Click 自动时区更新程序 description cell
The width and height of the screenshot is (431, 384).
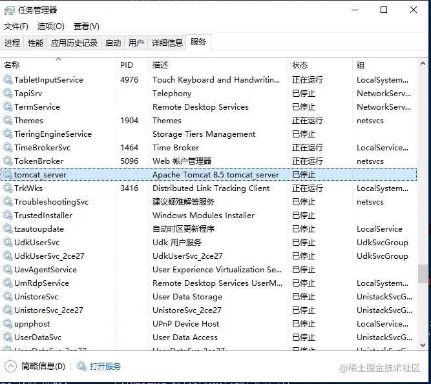click(x=184, y=228)
